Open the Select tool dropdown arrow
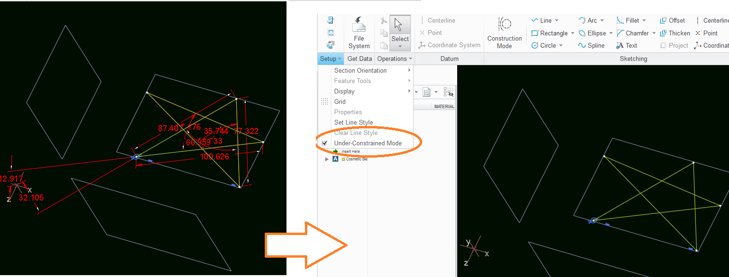Screen dimensions: 729x277 tap(400, 46)
